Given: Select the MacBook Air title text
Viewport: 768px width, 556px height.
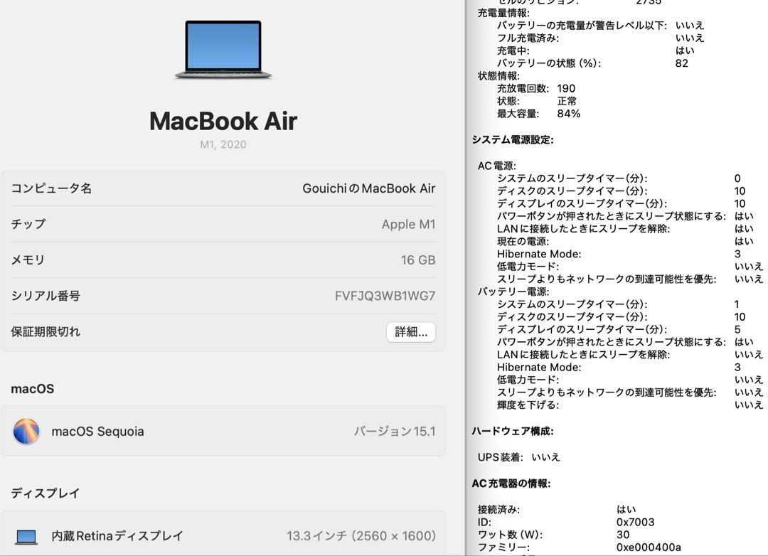Looking at the screenshot, I should pos(223,121).
